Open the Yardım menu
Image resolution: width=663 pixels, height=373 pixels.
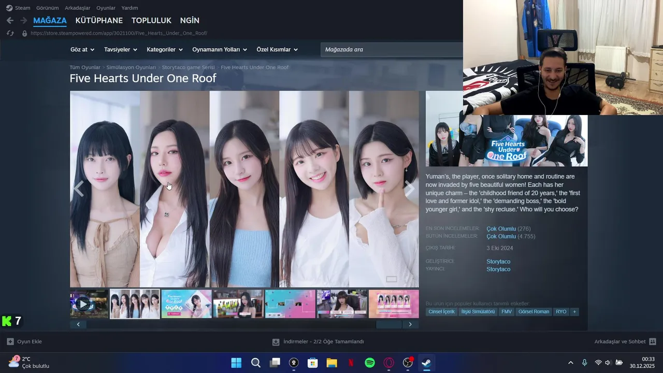[129, 8]
